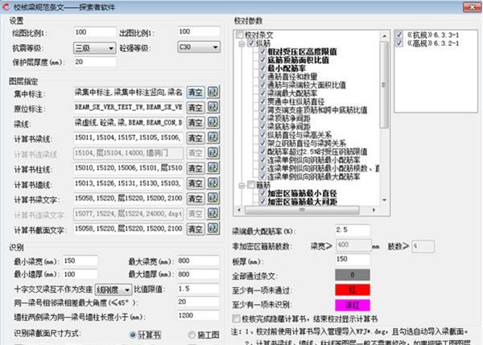This screenshot has width=483, height=345.
Task: Uncheck 《抗规》6.3.3-1 code reference
Action: click(x=399, y=35)
